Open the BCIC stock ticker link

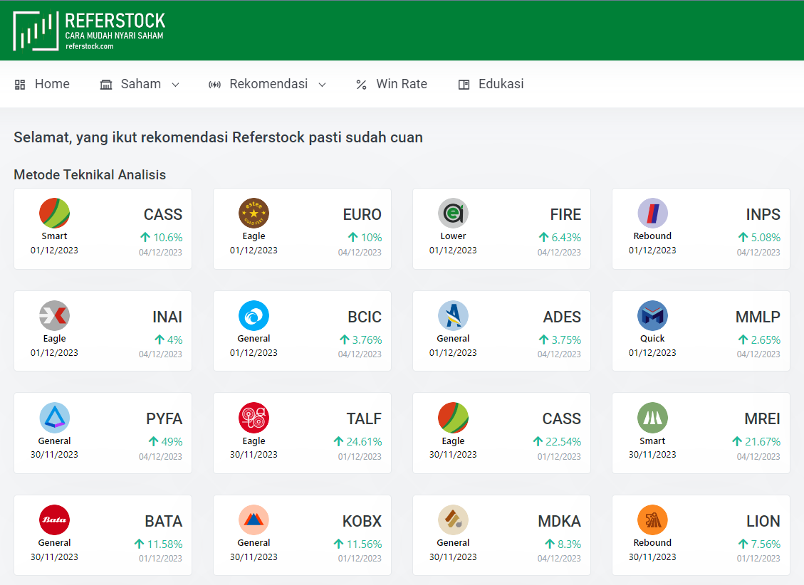(365, 317)
